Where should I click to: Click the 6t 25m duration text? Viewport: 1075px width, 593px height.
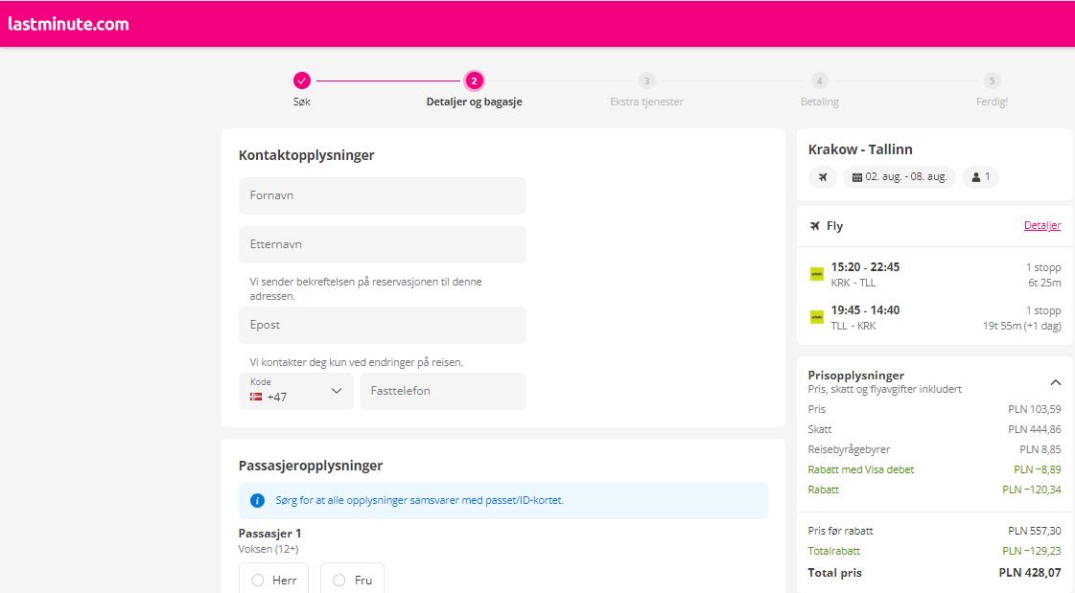pos(1044,283)
